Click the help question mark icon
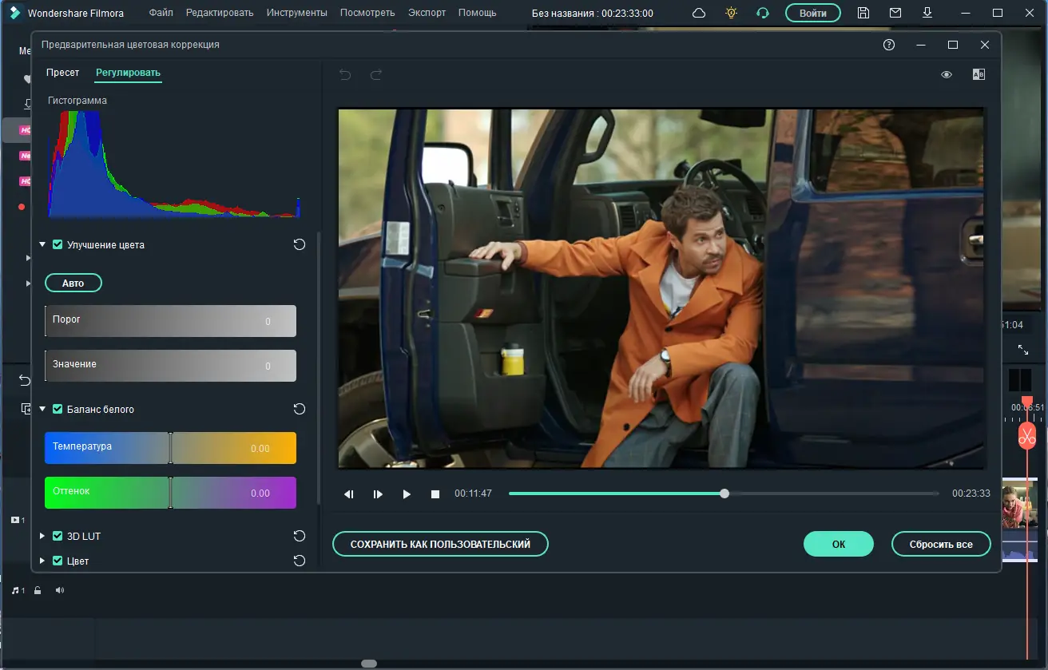This screenshot has height=670, width=1048. point(889,45)
